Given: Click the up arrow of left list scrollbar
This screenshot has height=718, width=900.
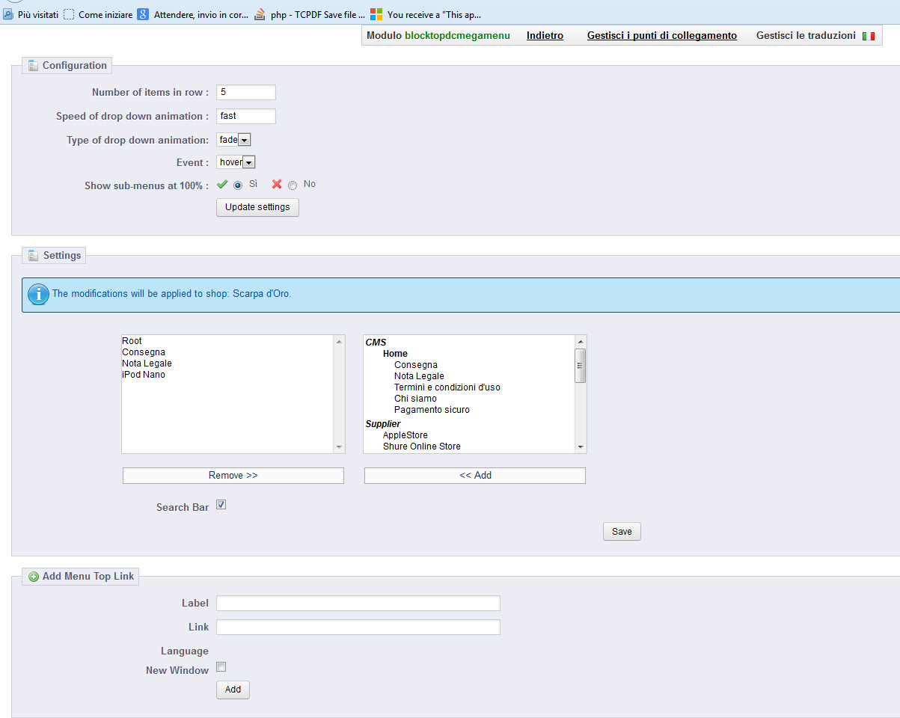Looking at the screenshot, I should coord(339,341).
